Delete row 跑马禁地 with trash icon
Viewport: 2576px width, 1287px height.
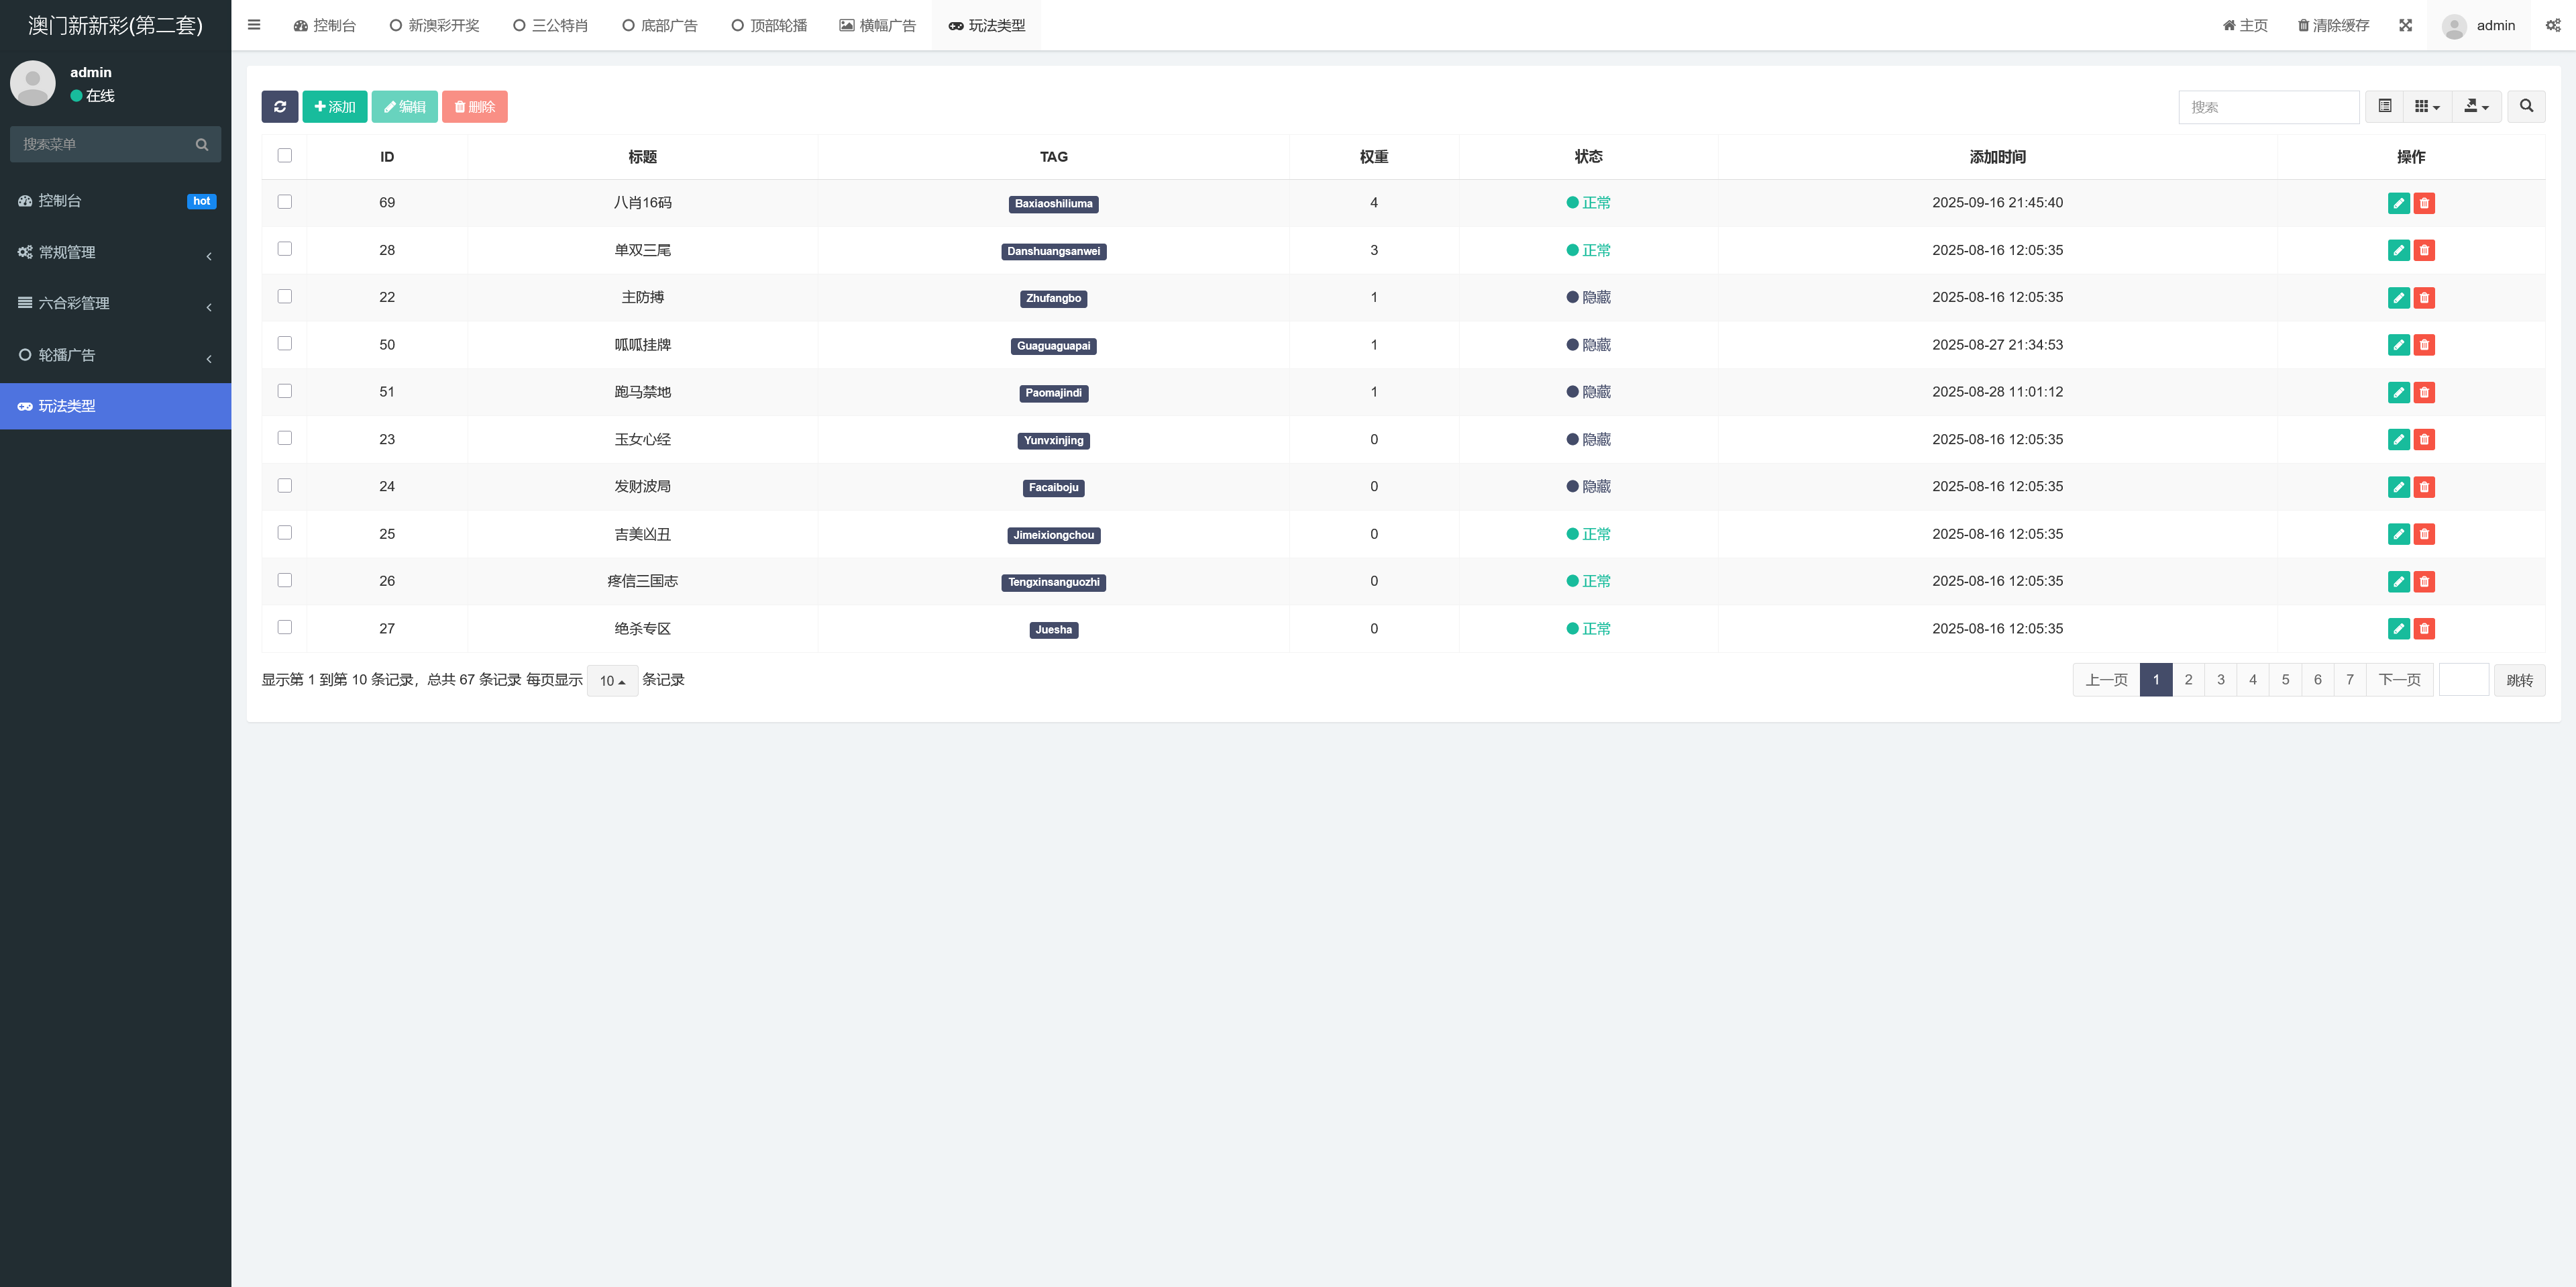pos(2424,392)
